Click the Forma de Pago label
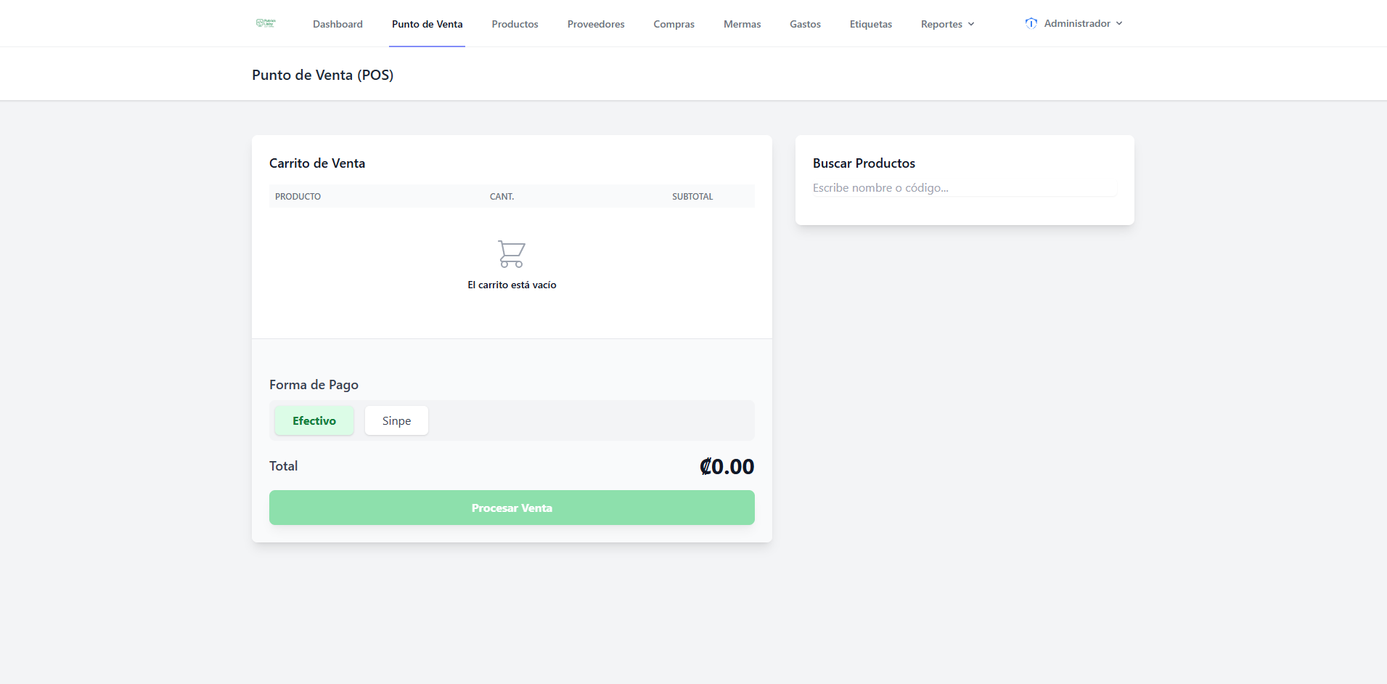The width and height of the screenshot is (1387, 684). tap(314, 385)
